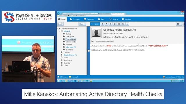This screenshot has height=104, width=186.
Task: Click the Services folder icon
Action: click(x=64, y=44)
